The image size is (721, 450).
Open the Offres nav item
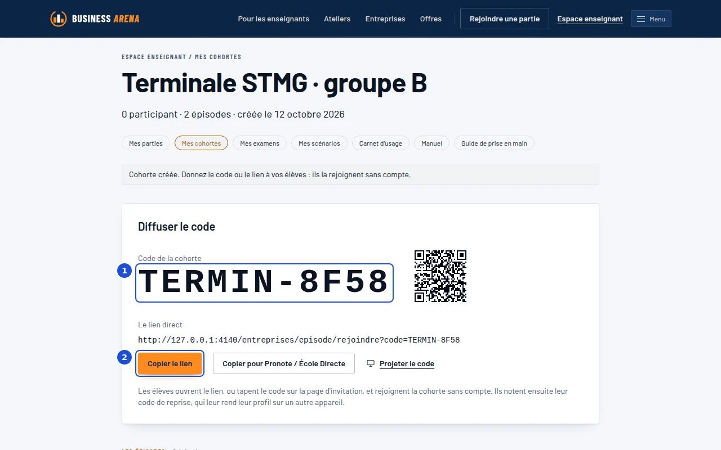[431, 19]
